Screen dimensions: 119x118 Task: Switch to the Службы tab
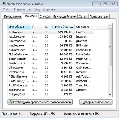pos(45,17)
